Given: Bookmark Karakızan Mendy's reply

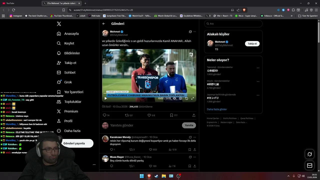Looking at the screenshot, I should (x=189, y=149).
